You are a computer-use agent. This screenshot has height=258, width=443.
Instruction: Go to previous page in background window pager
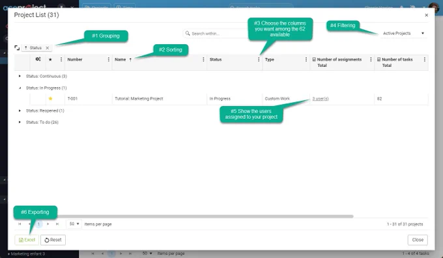(x=102, y=253)
